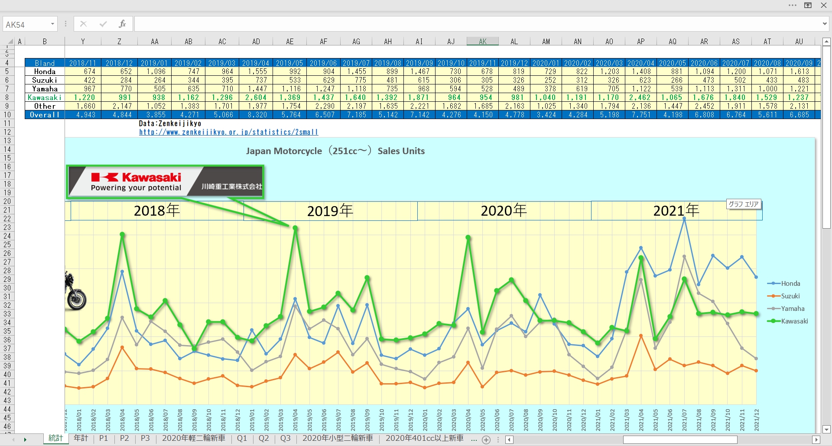Click the horizontal scrollbar thumb
The width and height of the screenshot is (832, 446).
pos(680,440)
